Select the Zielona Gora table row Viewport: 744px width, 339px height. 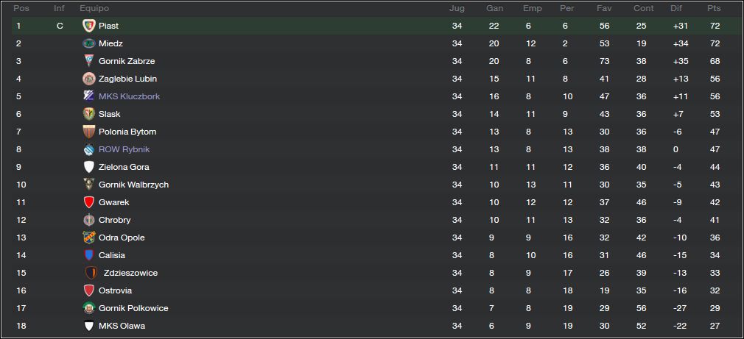(372, 167)
